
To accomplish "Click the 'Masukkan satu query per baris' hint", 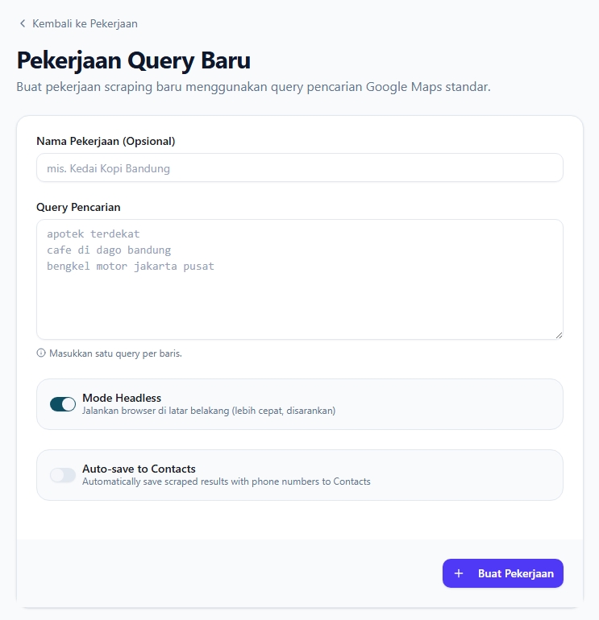I will 115,353.
